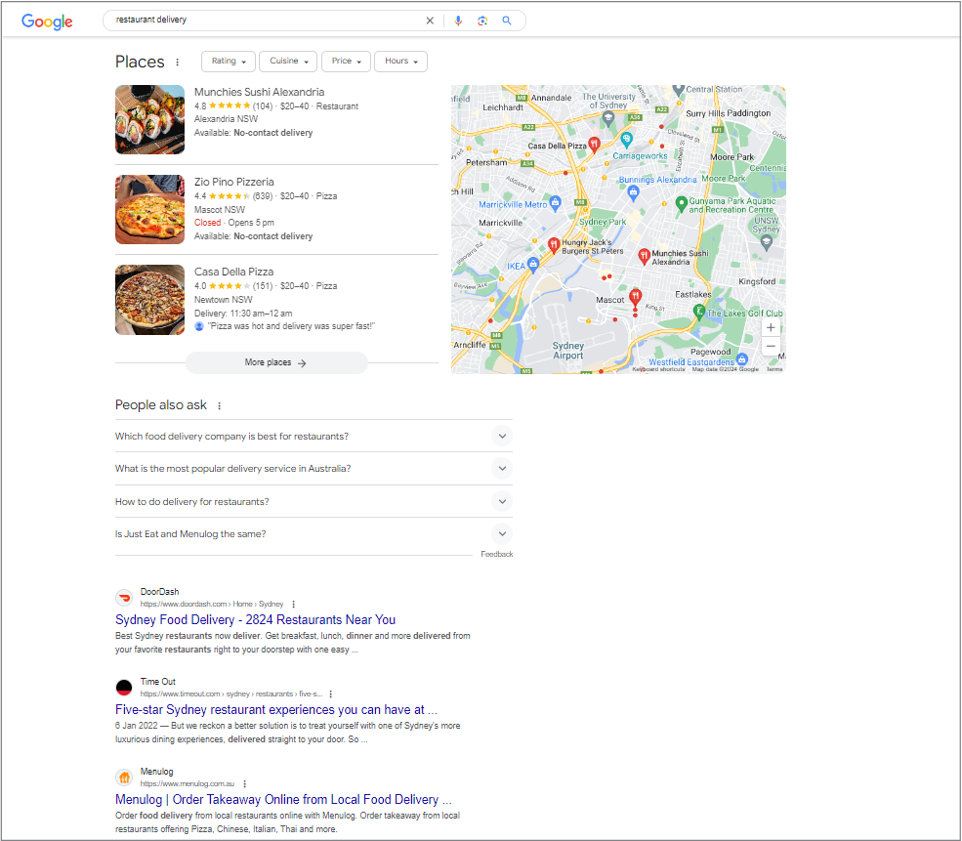Open Menulog result three-dot options
Screen dimensions: 962x841
click(245, 784)
